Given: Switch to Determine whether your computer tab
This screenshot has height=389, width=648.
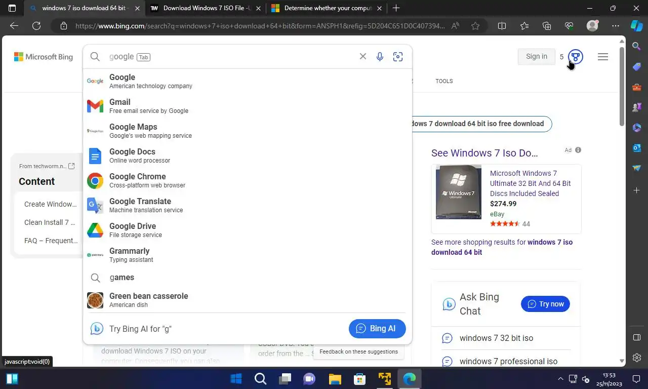Looking at the screenshot, I should coord(326,8).
